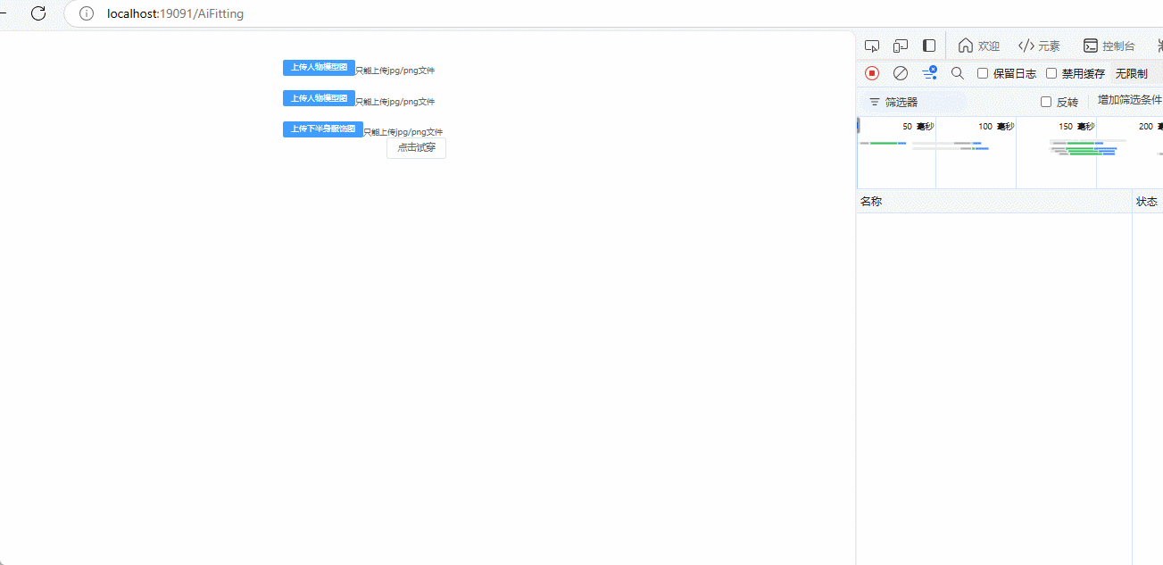Reload the page with the browser refresh icon
This screenshot has height=565, width=1163.
(x=38, y=13)
